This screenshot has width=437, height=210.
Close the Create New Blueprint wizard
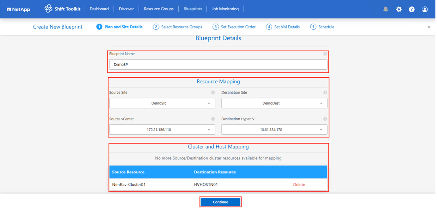click(x=429, y=27)
